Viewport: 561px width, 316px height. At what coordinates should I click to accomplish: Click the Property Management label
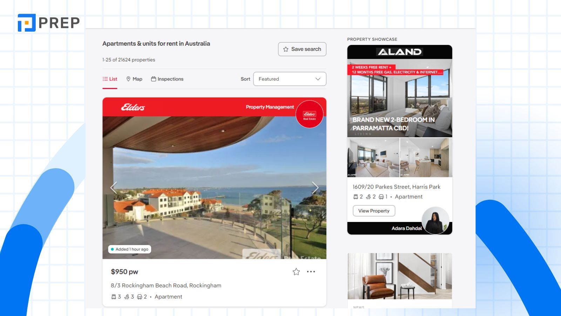(x=270, y=107)
